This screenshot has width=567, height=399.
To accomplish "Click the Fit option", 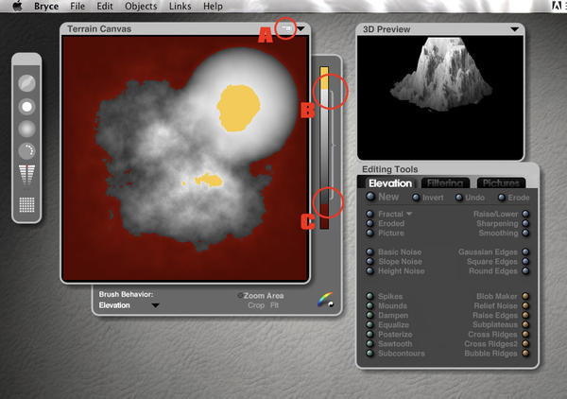I will point(274,305).
